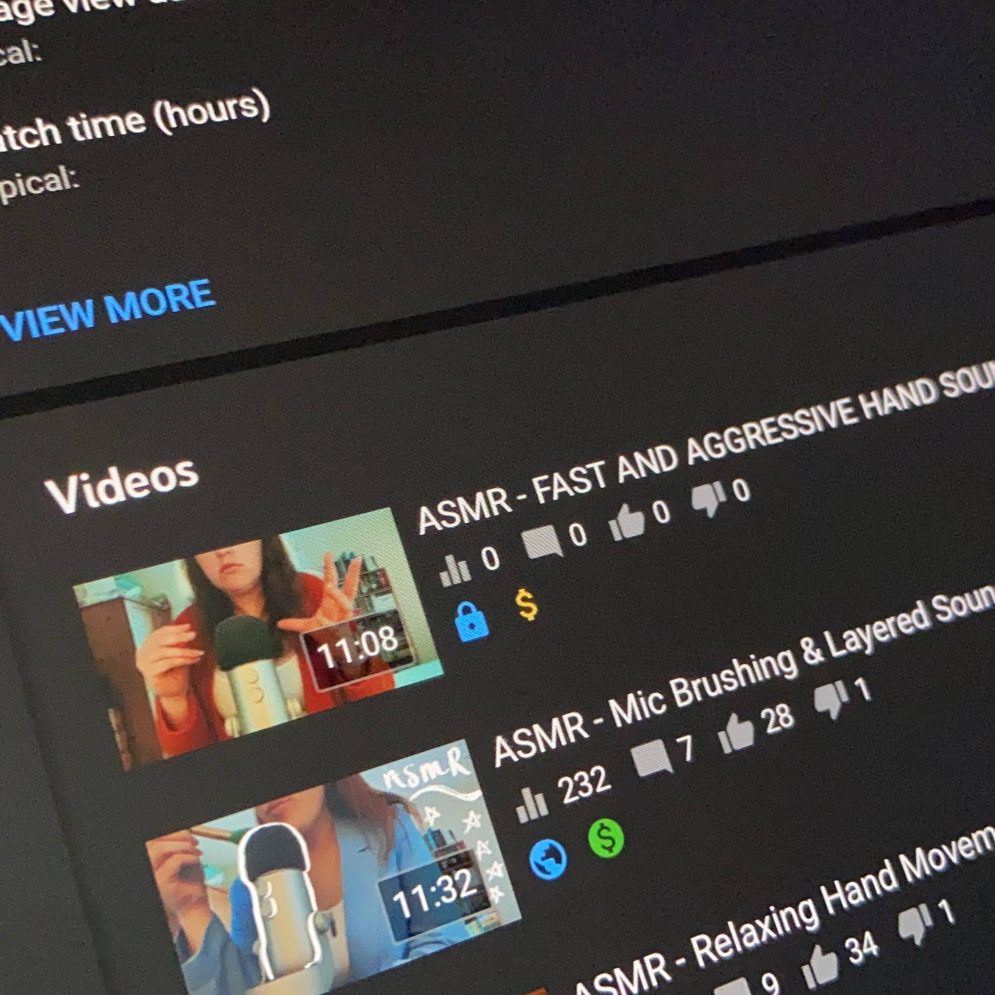
Task: Click thumbs-down icon of Mic Brushing video
Action: pyautogui.click(x=830, y=699)
